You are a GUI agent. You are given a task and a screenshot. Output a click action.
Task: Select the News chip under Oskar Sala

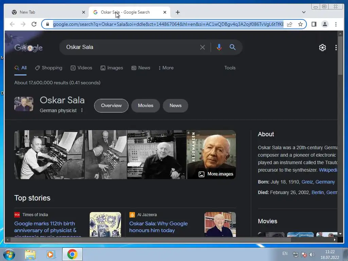(x=175, y=106)
